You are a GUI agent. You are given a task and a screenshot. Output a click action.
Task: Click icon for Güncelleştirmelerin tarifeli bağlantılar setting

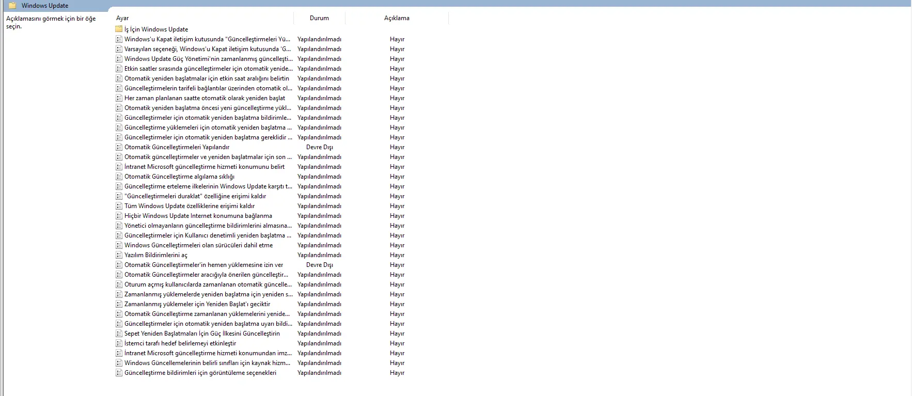point(119,88)
